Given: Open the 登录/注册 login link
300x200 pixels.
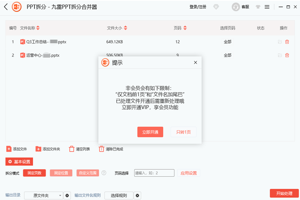Looking at the screenshot, I should (198, 7).
